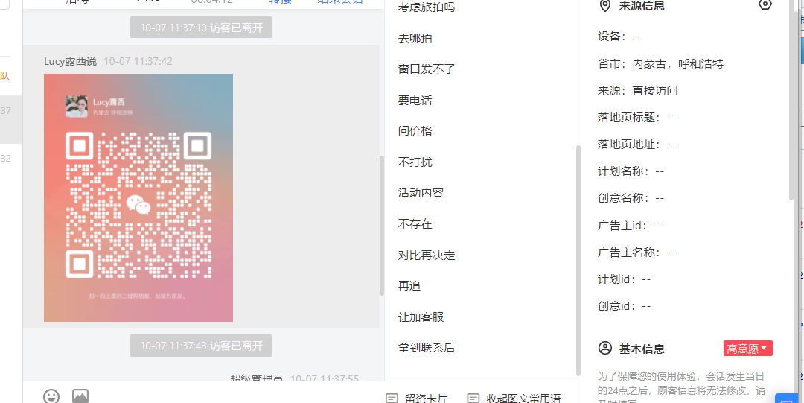Select the 让加客服 quick phrase

click(x=421, y=317)
